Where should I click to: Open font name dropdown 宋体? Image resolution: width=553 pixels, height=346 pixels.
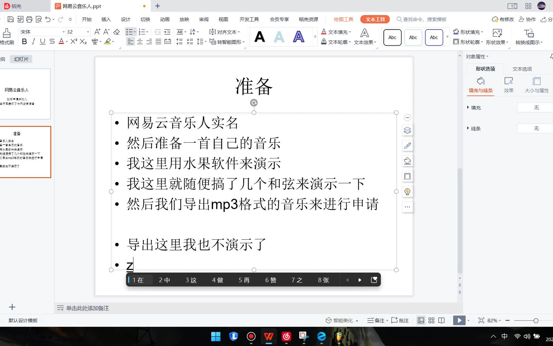click(63, 32)
